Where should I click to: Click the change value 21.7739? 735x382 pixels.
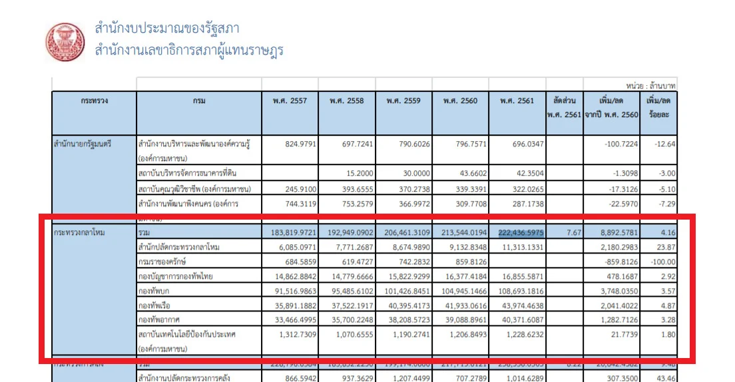click(625, 334)
